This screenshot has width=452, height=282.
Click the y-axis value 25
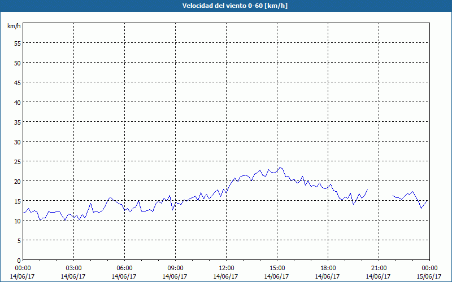click(x=18, y=162)
